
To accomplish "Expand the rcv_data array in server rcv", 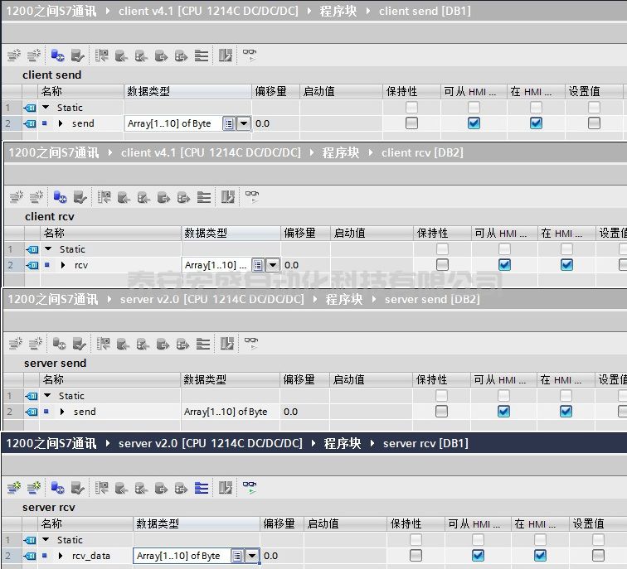I will (x=61, y=556).
